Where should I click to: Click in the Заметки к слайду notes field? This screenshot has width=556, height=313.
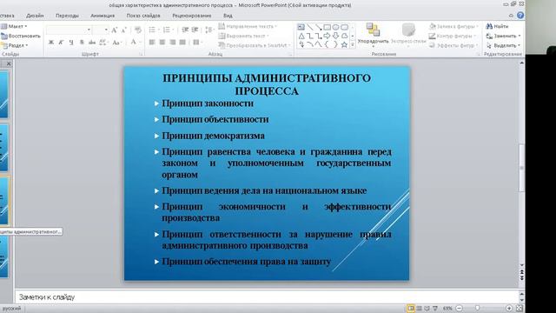pyautogui.click(x=268, y=296)
